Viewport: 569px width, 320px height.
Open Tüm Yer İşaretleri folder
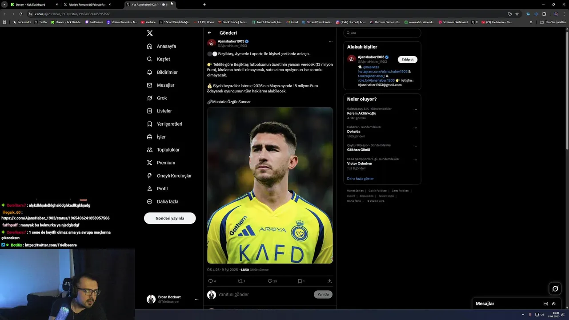[x=553, y=22]
